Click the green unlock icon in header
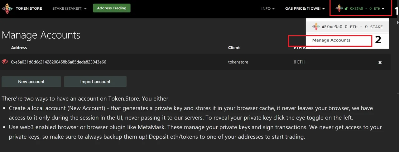 pos(346,9)
